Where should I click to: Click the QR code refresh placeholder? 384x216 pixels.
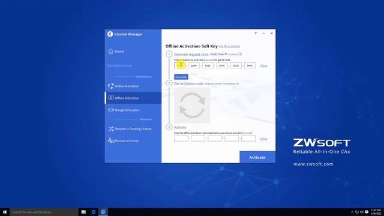click(192, 106)
